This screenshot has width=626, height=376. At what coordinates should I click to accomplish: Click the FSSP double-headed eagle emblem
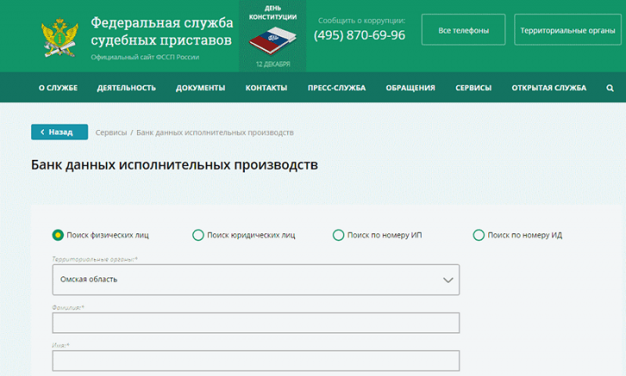point(59,38)
